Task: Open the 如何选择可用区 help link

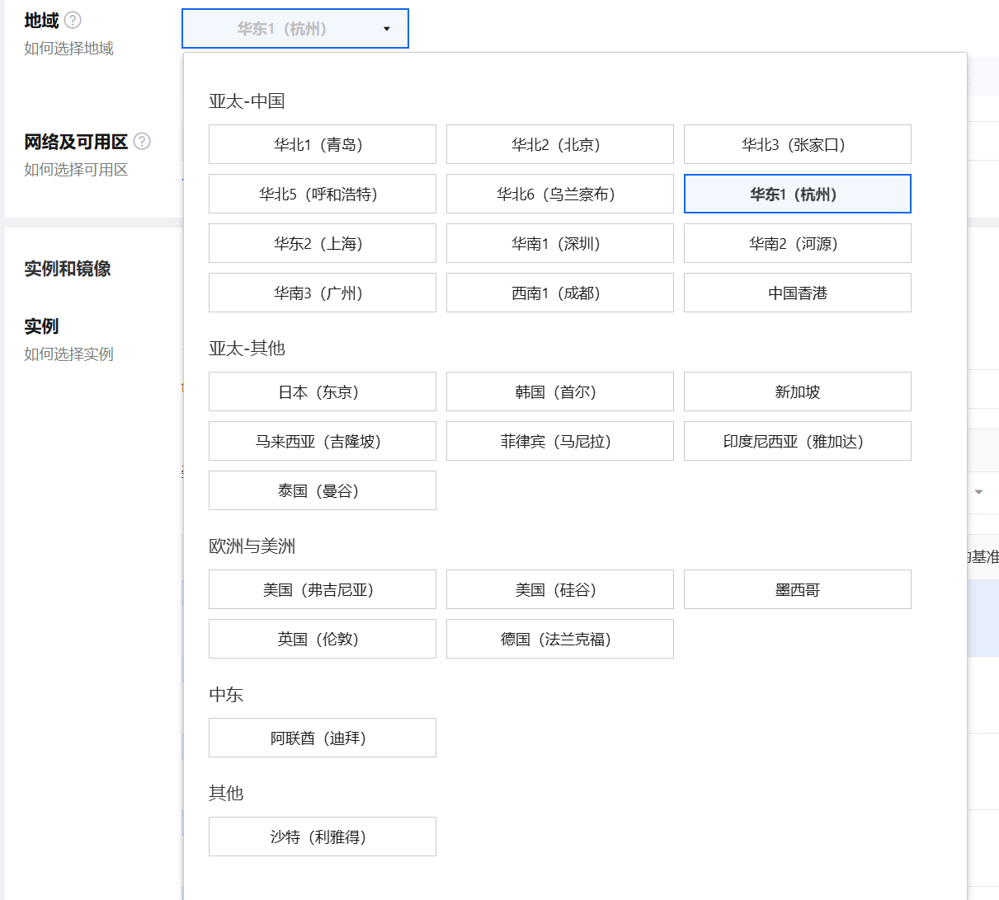Action: pos(76,170)
